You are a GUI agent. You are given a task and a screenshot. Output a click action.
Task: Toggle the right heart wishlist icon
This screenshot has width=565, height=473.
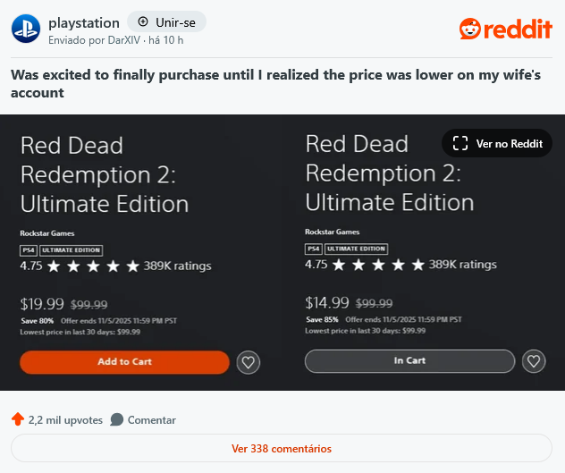(534, 361)
